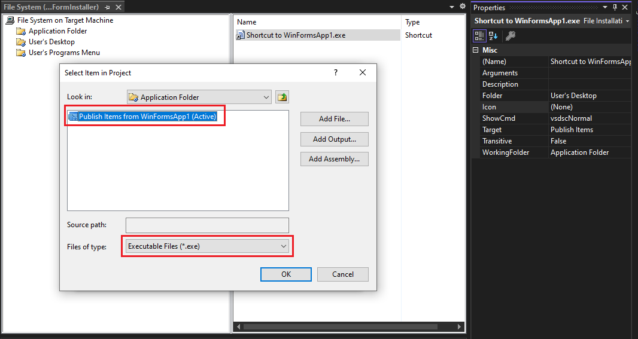The image size is (638, 339).
Task: Collapse the Misc property category
Action: 475,50
